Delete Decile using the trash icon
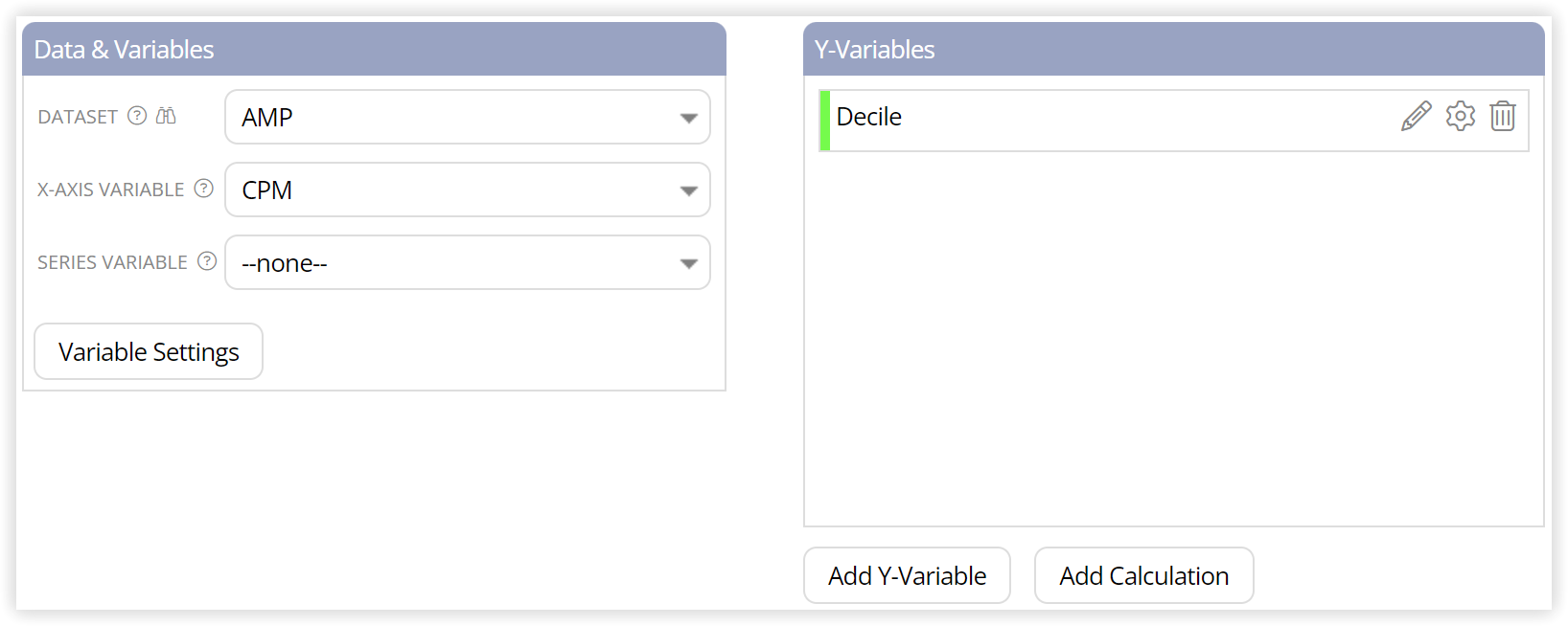The height and width of the screenshot is (626, 1568). (x=1503, y=117)
